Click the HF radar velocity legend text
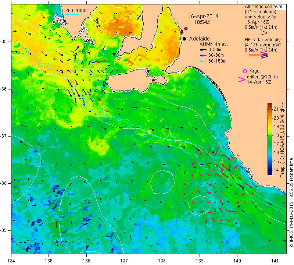Image resolution: width=294 pixels, height=265 pixels. click(262, 40)
